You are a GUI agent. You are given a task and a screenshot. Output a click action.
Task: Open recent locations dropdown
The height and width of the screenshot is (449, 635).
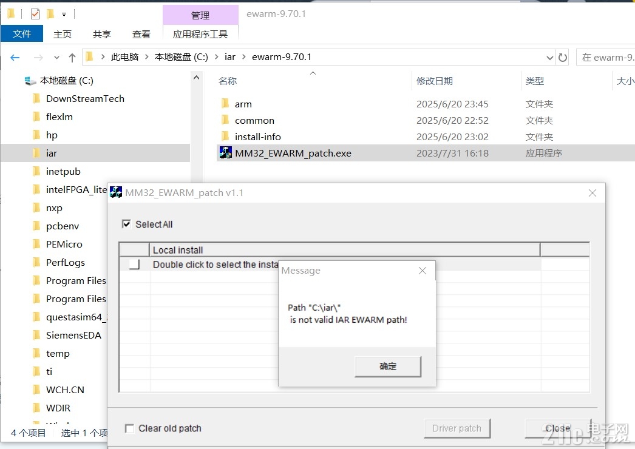[56, 58]
